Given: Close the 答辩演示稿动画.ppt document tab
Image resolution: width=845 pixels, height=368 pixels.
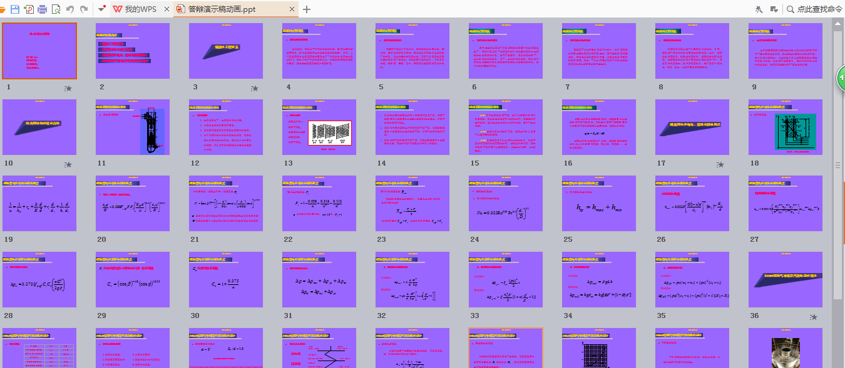Looking at the screenshot, I should 292,9.
